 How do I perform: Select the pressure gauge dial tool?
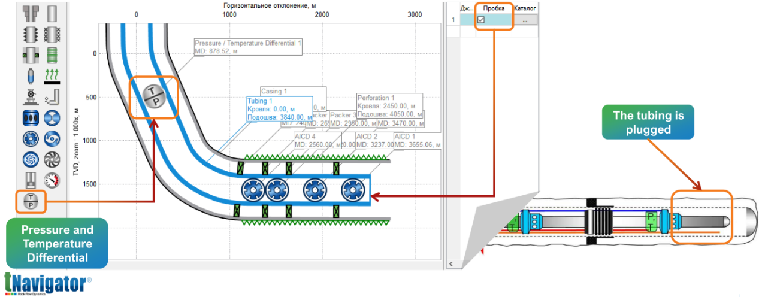(x=53, y=180)
